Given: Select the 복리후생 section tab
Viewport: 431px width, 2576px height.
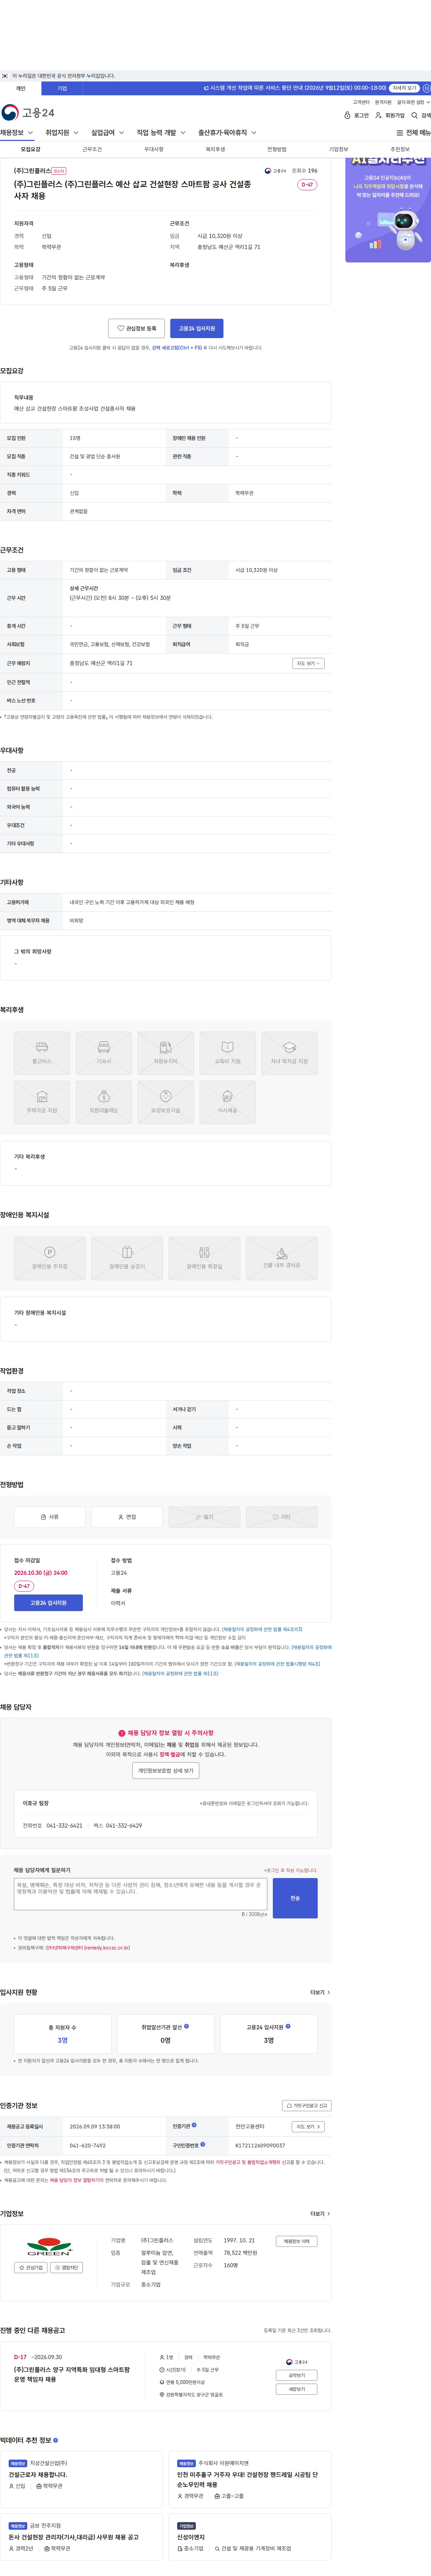Looking at the screenshot, I should point(215,149).
